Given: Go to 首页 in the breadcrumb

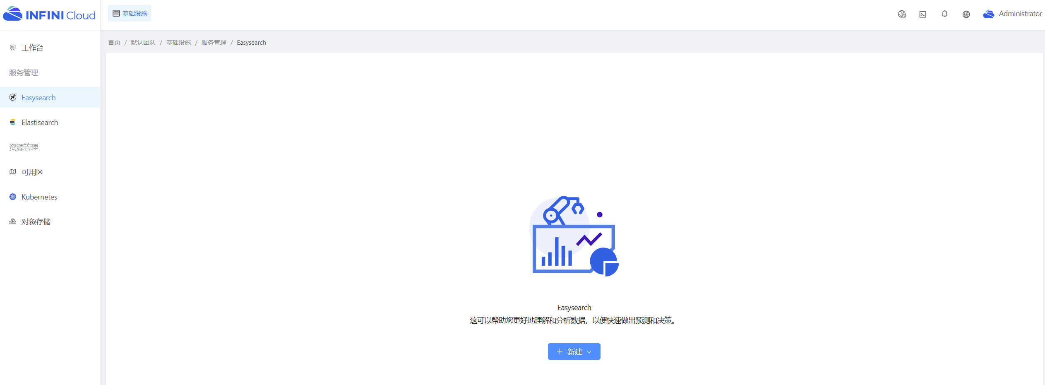Looking at the screenshot, I should click(x=114, y=43).
